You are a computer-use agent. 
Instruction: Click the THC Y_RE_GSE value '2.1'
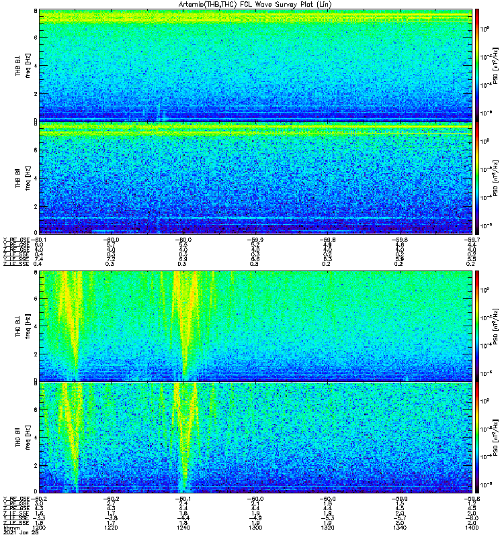[255, 503]
